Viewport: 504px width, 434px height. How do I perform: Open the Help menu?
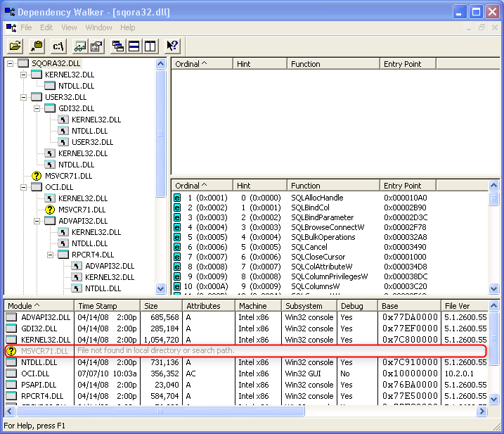pos(128,27)
